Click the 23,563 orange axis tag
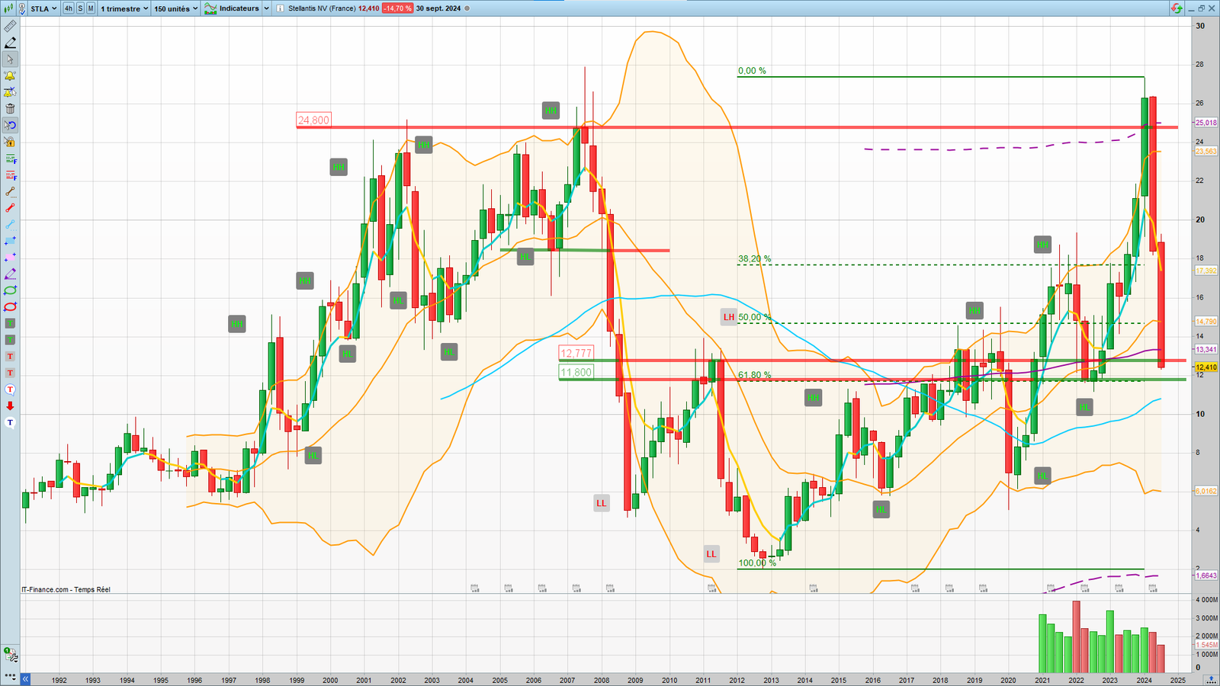Viewport: 1220px width, 686px height. pyautogui.click(x=1206, y=152)
